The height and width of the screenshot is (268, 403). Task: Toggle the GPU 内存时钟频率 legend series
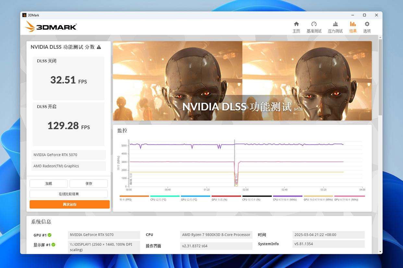318,198
